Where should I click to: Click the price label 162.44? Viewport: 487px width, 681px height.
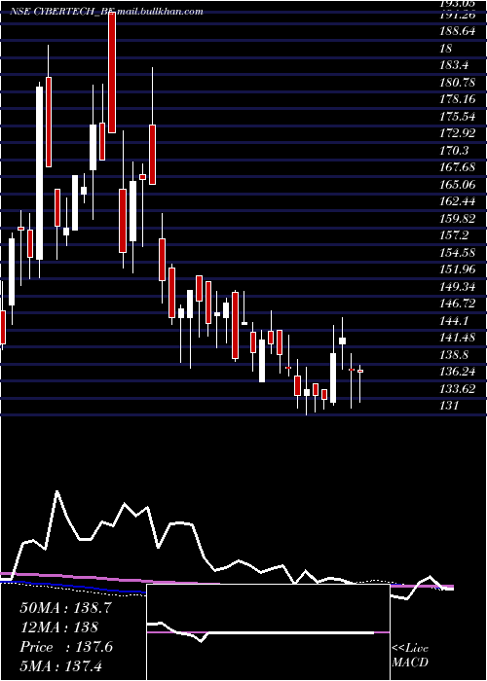459,201
